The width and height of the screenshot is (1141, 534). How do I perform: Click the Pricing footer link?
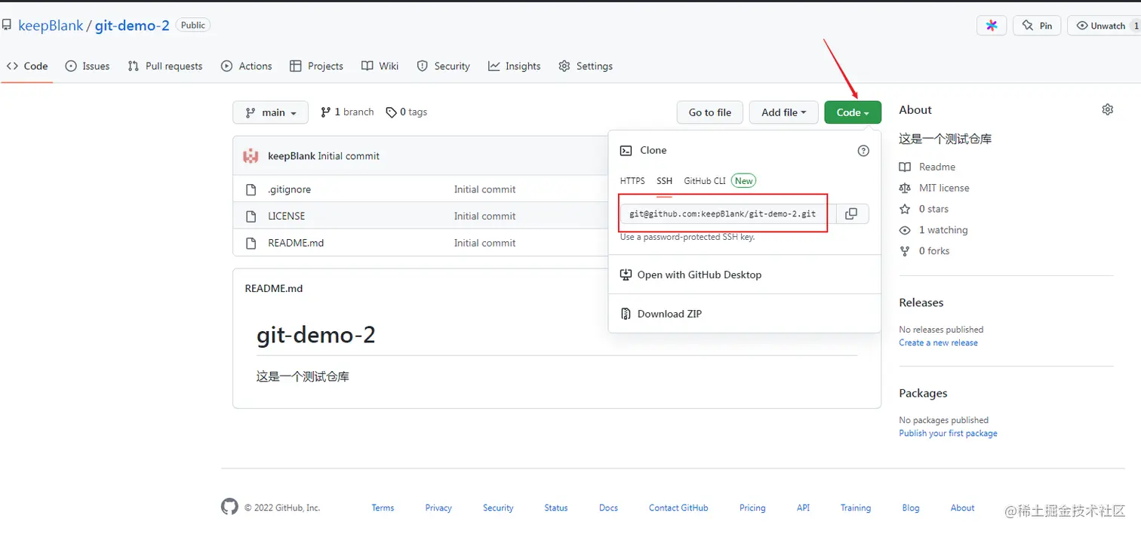coord(752,508)
